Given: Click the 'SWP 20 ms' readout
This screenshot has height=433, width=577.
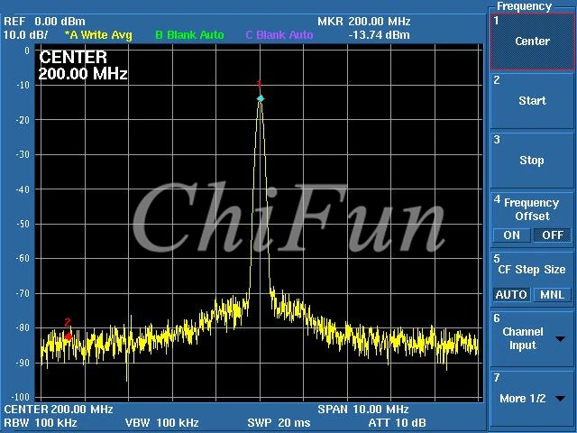Looking at the screenshot, I should point(279,423).
